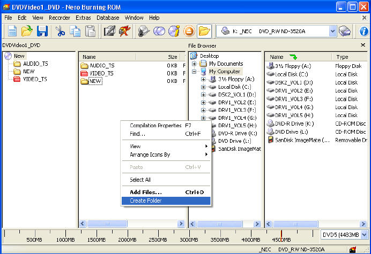The width and height of the screenshot is (371, 254).
Task: Expand Local Disk (C:) tree node
Action: click(x=203, y=87)
